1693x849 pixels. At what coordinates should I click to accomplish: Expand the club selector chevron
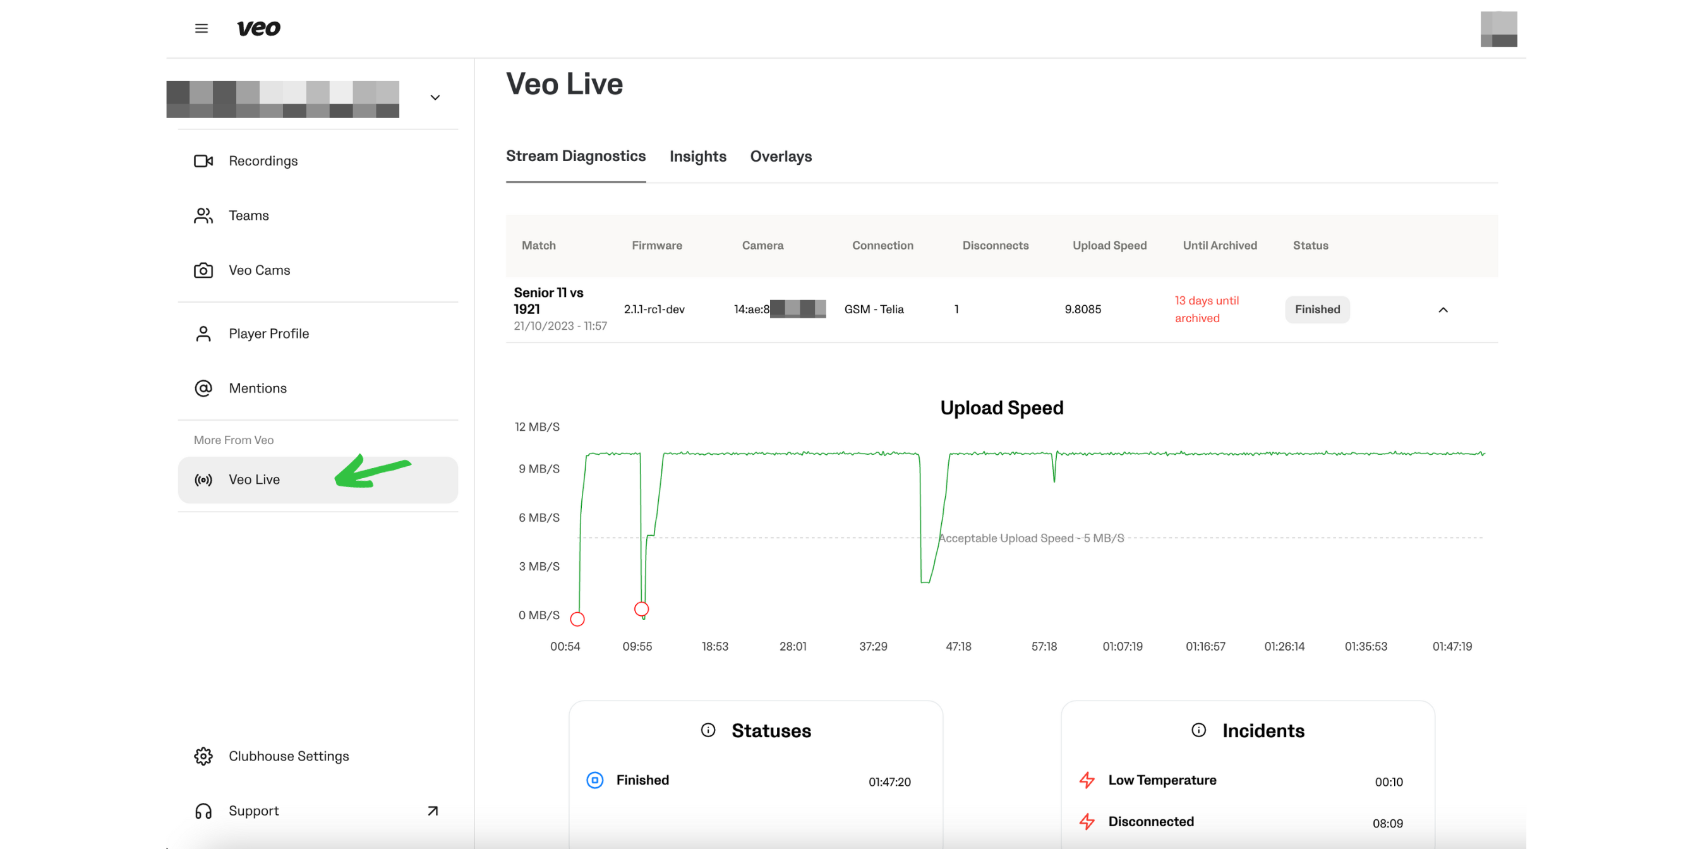(x=435, y=98)
